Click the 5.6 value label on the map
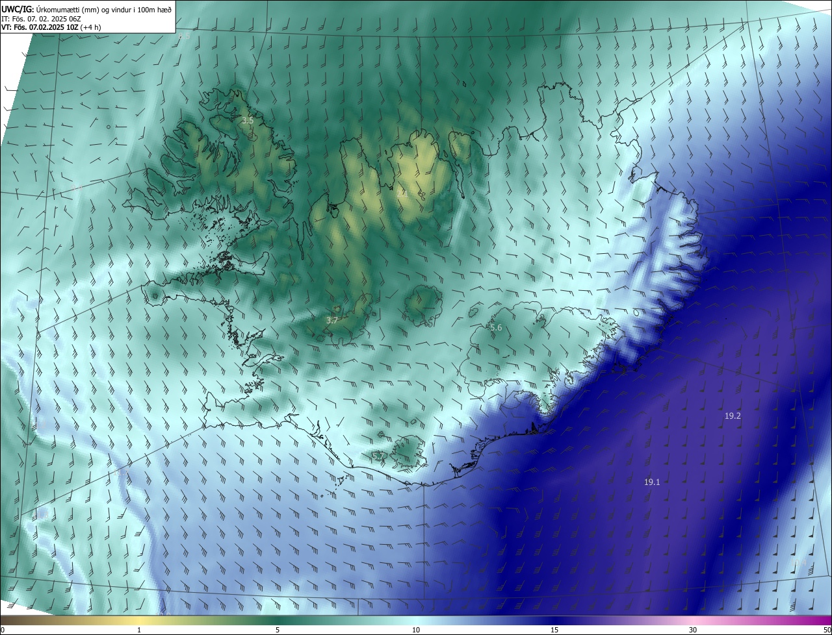The width and height of the screenshot is (832, 635). tap(496, 328)
